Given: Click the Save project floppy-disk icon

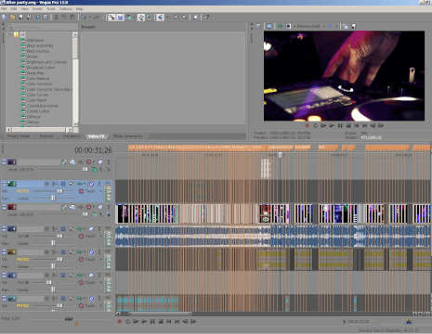Looking at the screenshot, I should coord(20,18).
